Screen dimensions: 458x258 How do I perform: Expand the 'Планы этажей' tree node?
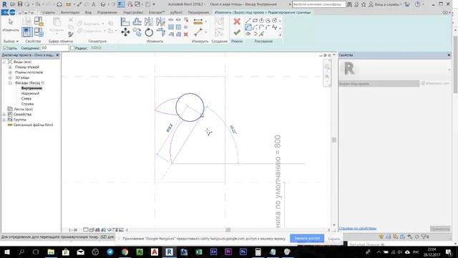pos(10,67)
